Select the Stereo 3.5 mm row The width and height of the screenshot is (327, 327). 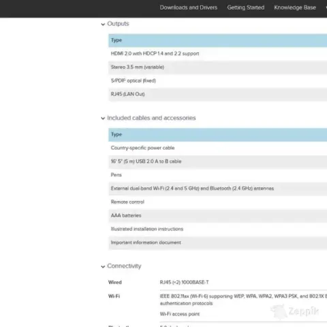pos(217,67)
